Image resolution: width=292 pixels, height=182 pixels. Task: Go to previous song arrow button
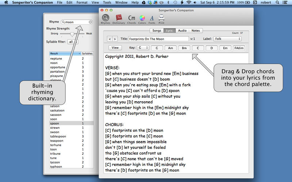pos(109,39)
